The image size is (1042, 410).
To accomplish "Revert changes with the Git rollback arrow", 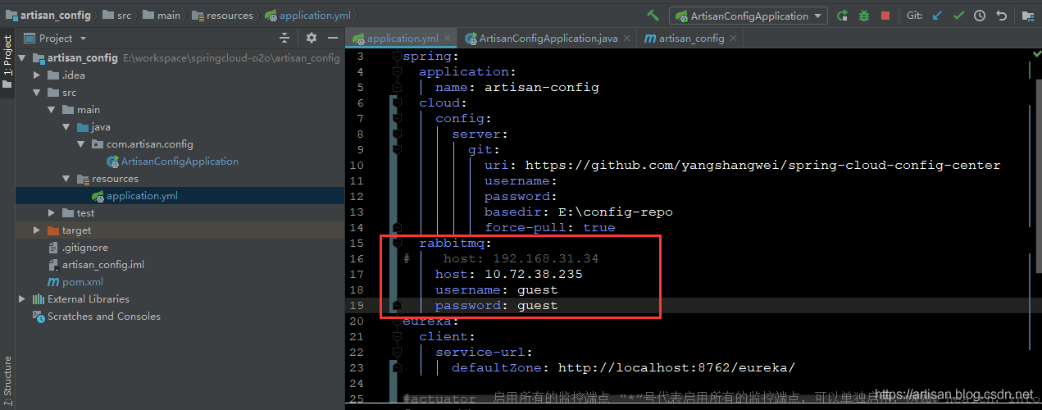I will (1001, 16).
